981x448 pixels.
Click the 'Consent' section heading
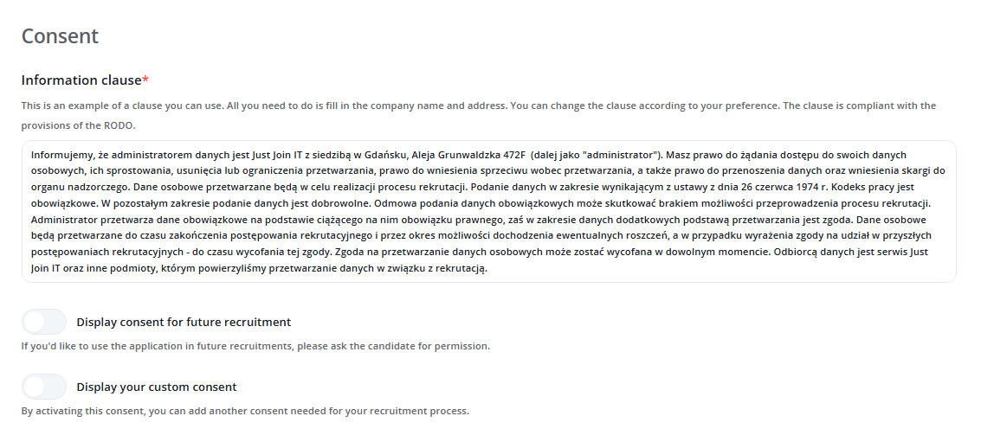(60, 36)
